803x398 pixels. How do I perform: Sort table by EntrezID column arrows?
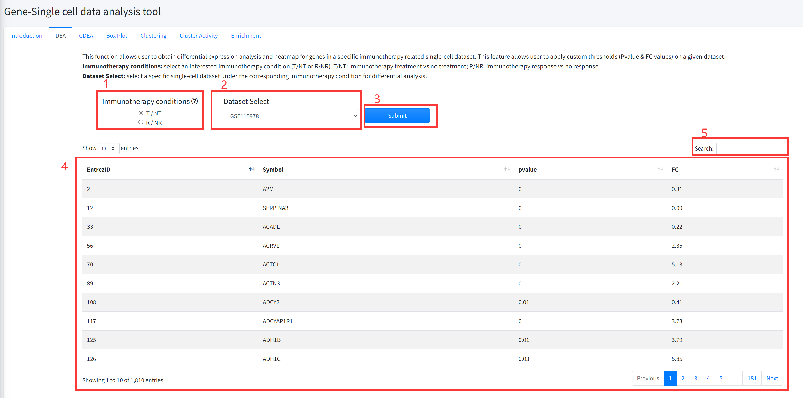click(251, 169)
